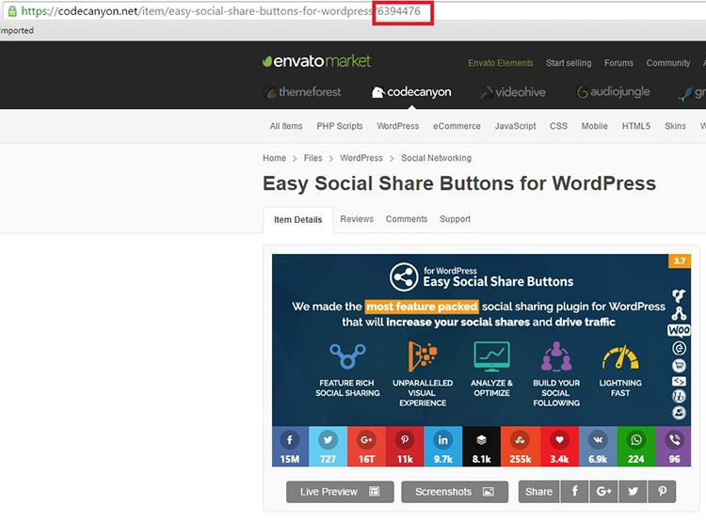Select the Item Details tab
The width and height of the screenshot is (706, 520).
pos(297,220)
